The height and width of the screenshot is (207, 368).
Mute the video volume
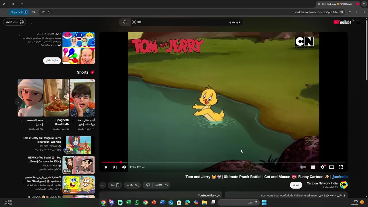124,167
